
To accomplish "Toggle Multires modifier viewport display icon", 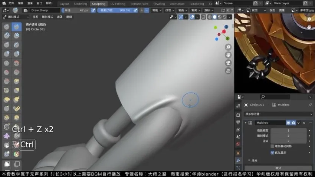I will [288, 123].
